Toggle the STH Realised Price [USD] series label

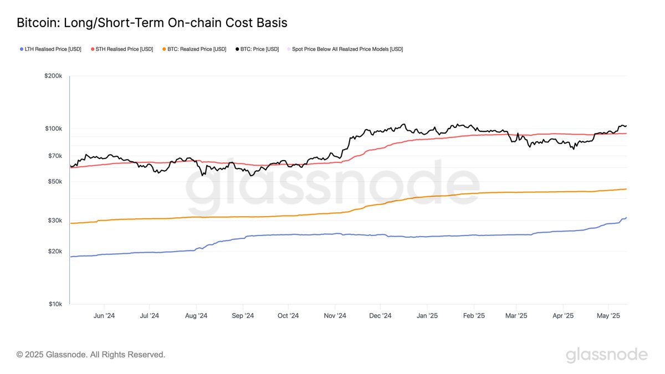(125, 49)
